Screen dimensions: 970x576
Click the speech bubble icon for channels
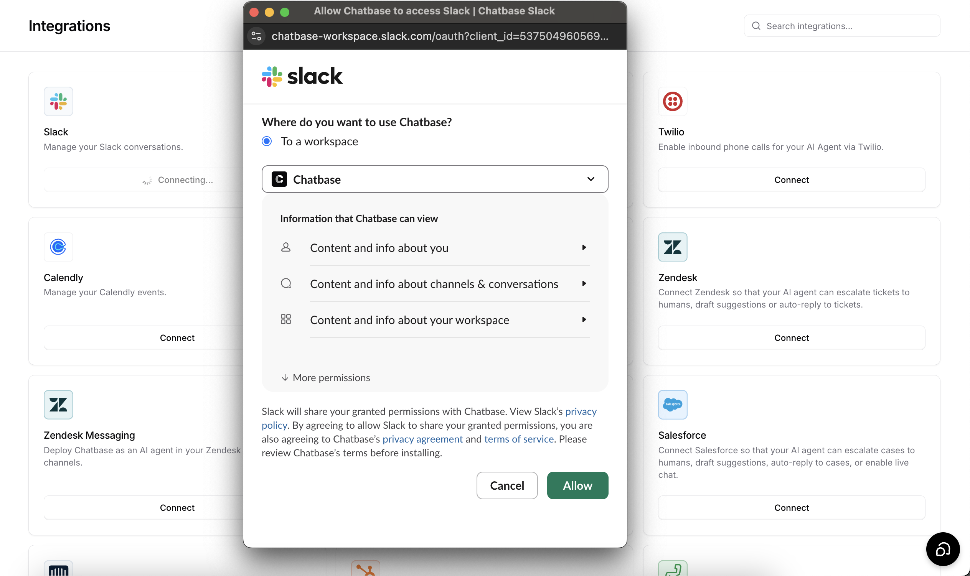click(286, 283)
